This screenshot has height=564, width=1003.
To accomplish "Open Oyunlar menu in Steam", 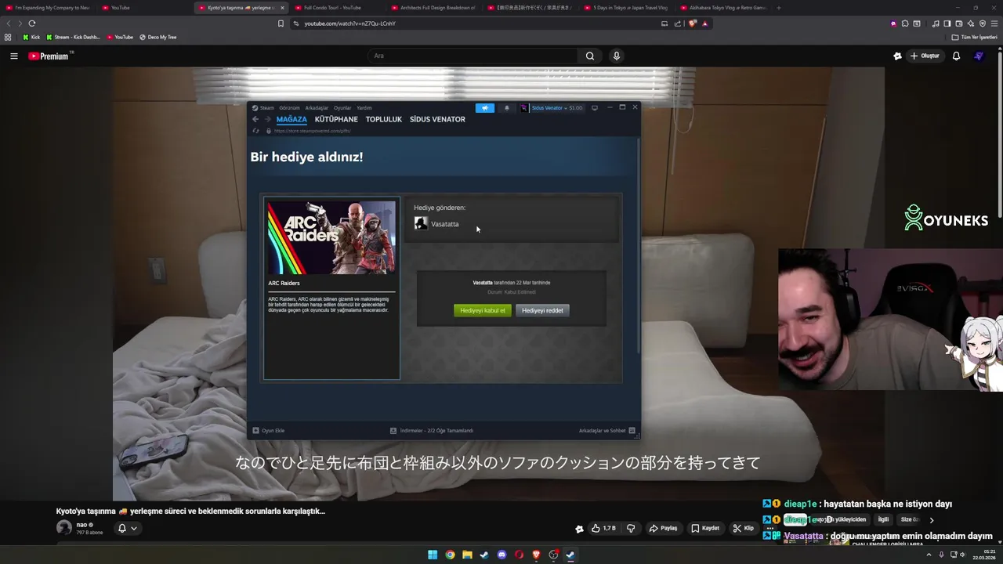I will [x=342, y=108].
